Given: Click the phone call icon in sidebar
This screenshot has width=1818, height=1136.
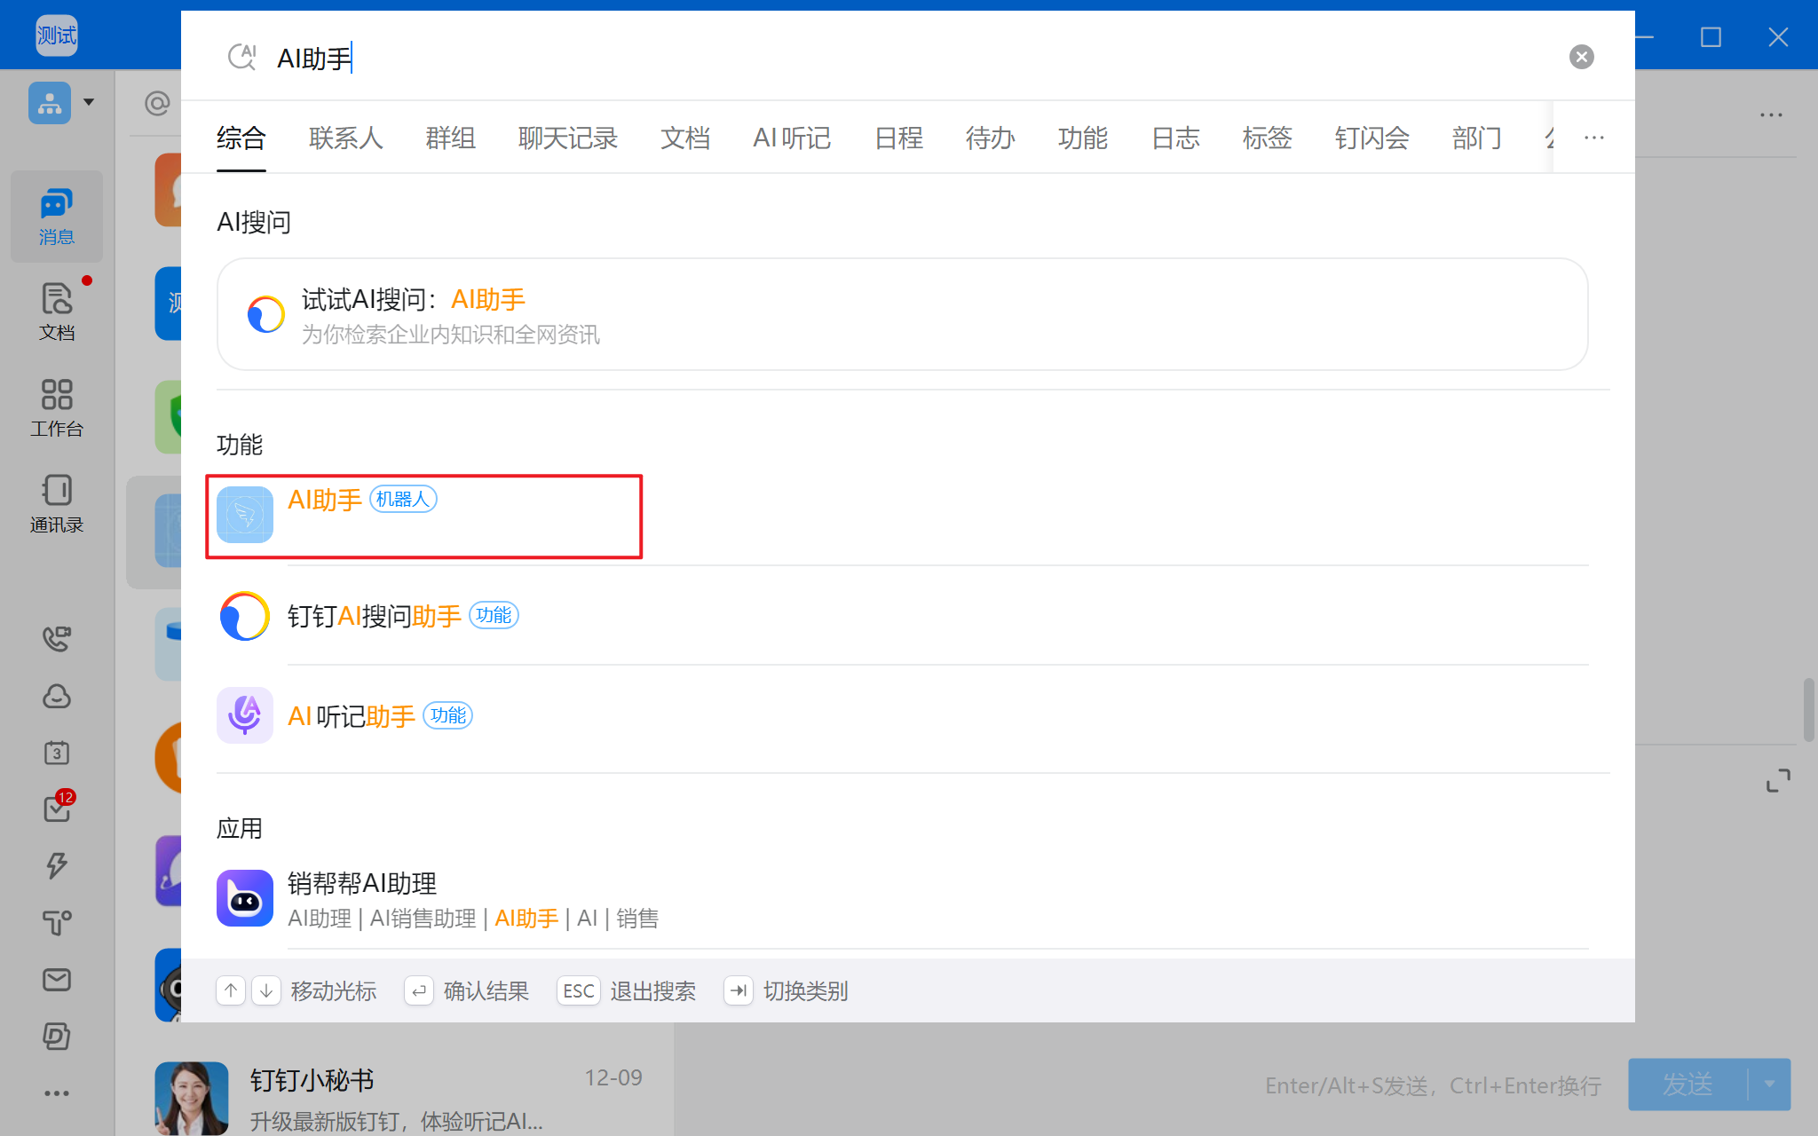Looking at the screenshot, I should pos(56,638).
